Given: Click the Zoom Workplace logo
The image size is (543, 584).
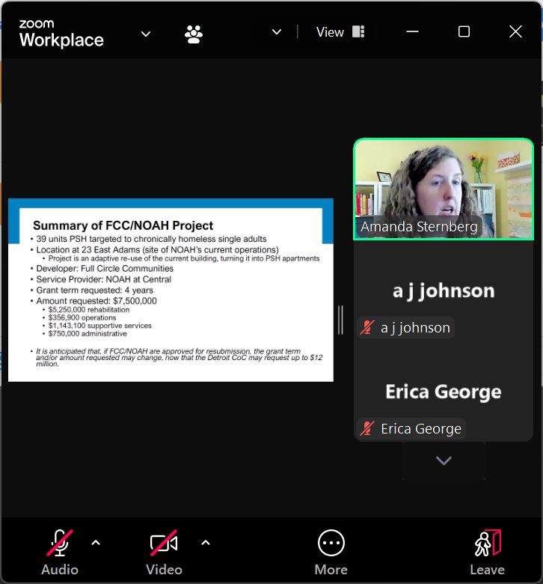Looking at the screenshot, I should point(61,34).
